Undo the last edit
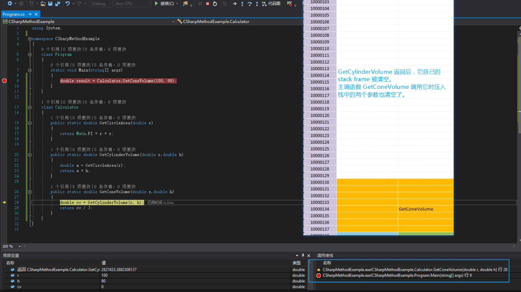 click(67, 3)
